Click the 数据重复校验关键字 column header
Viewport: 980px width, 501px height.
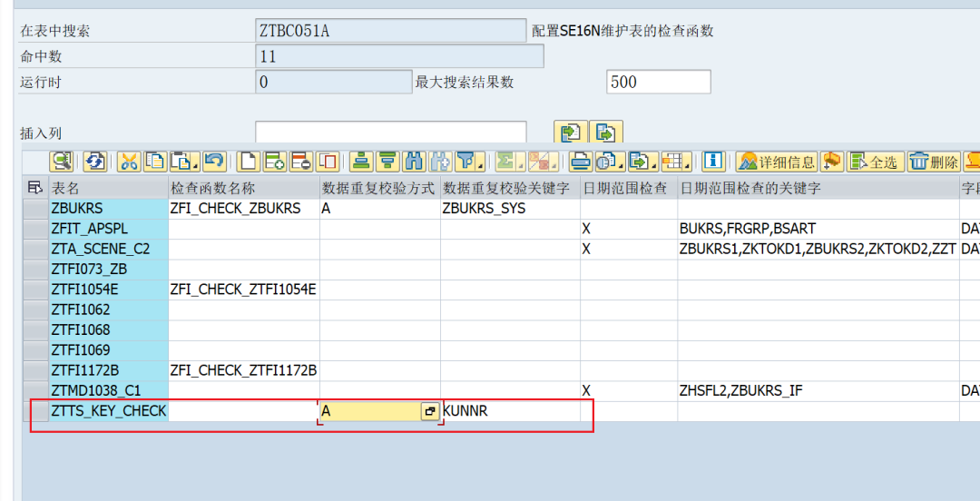[510, 188]
